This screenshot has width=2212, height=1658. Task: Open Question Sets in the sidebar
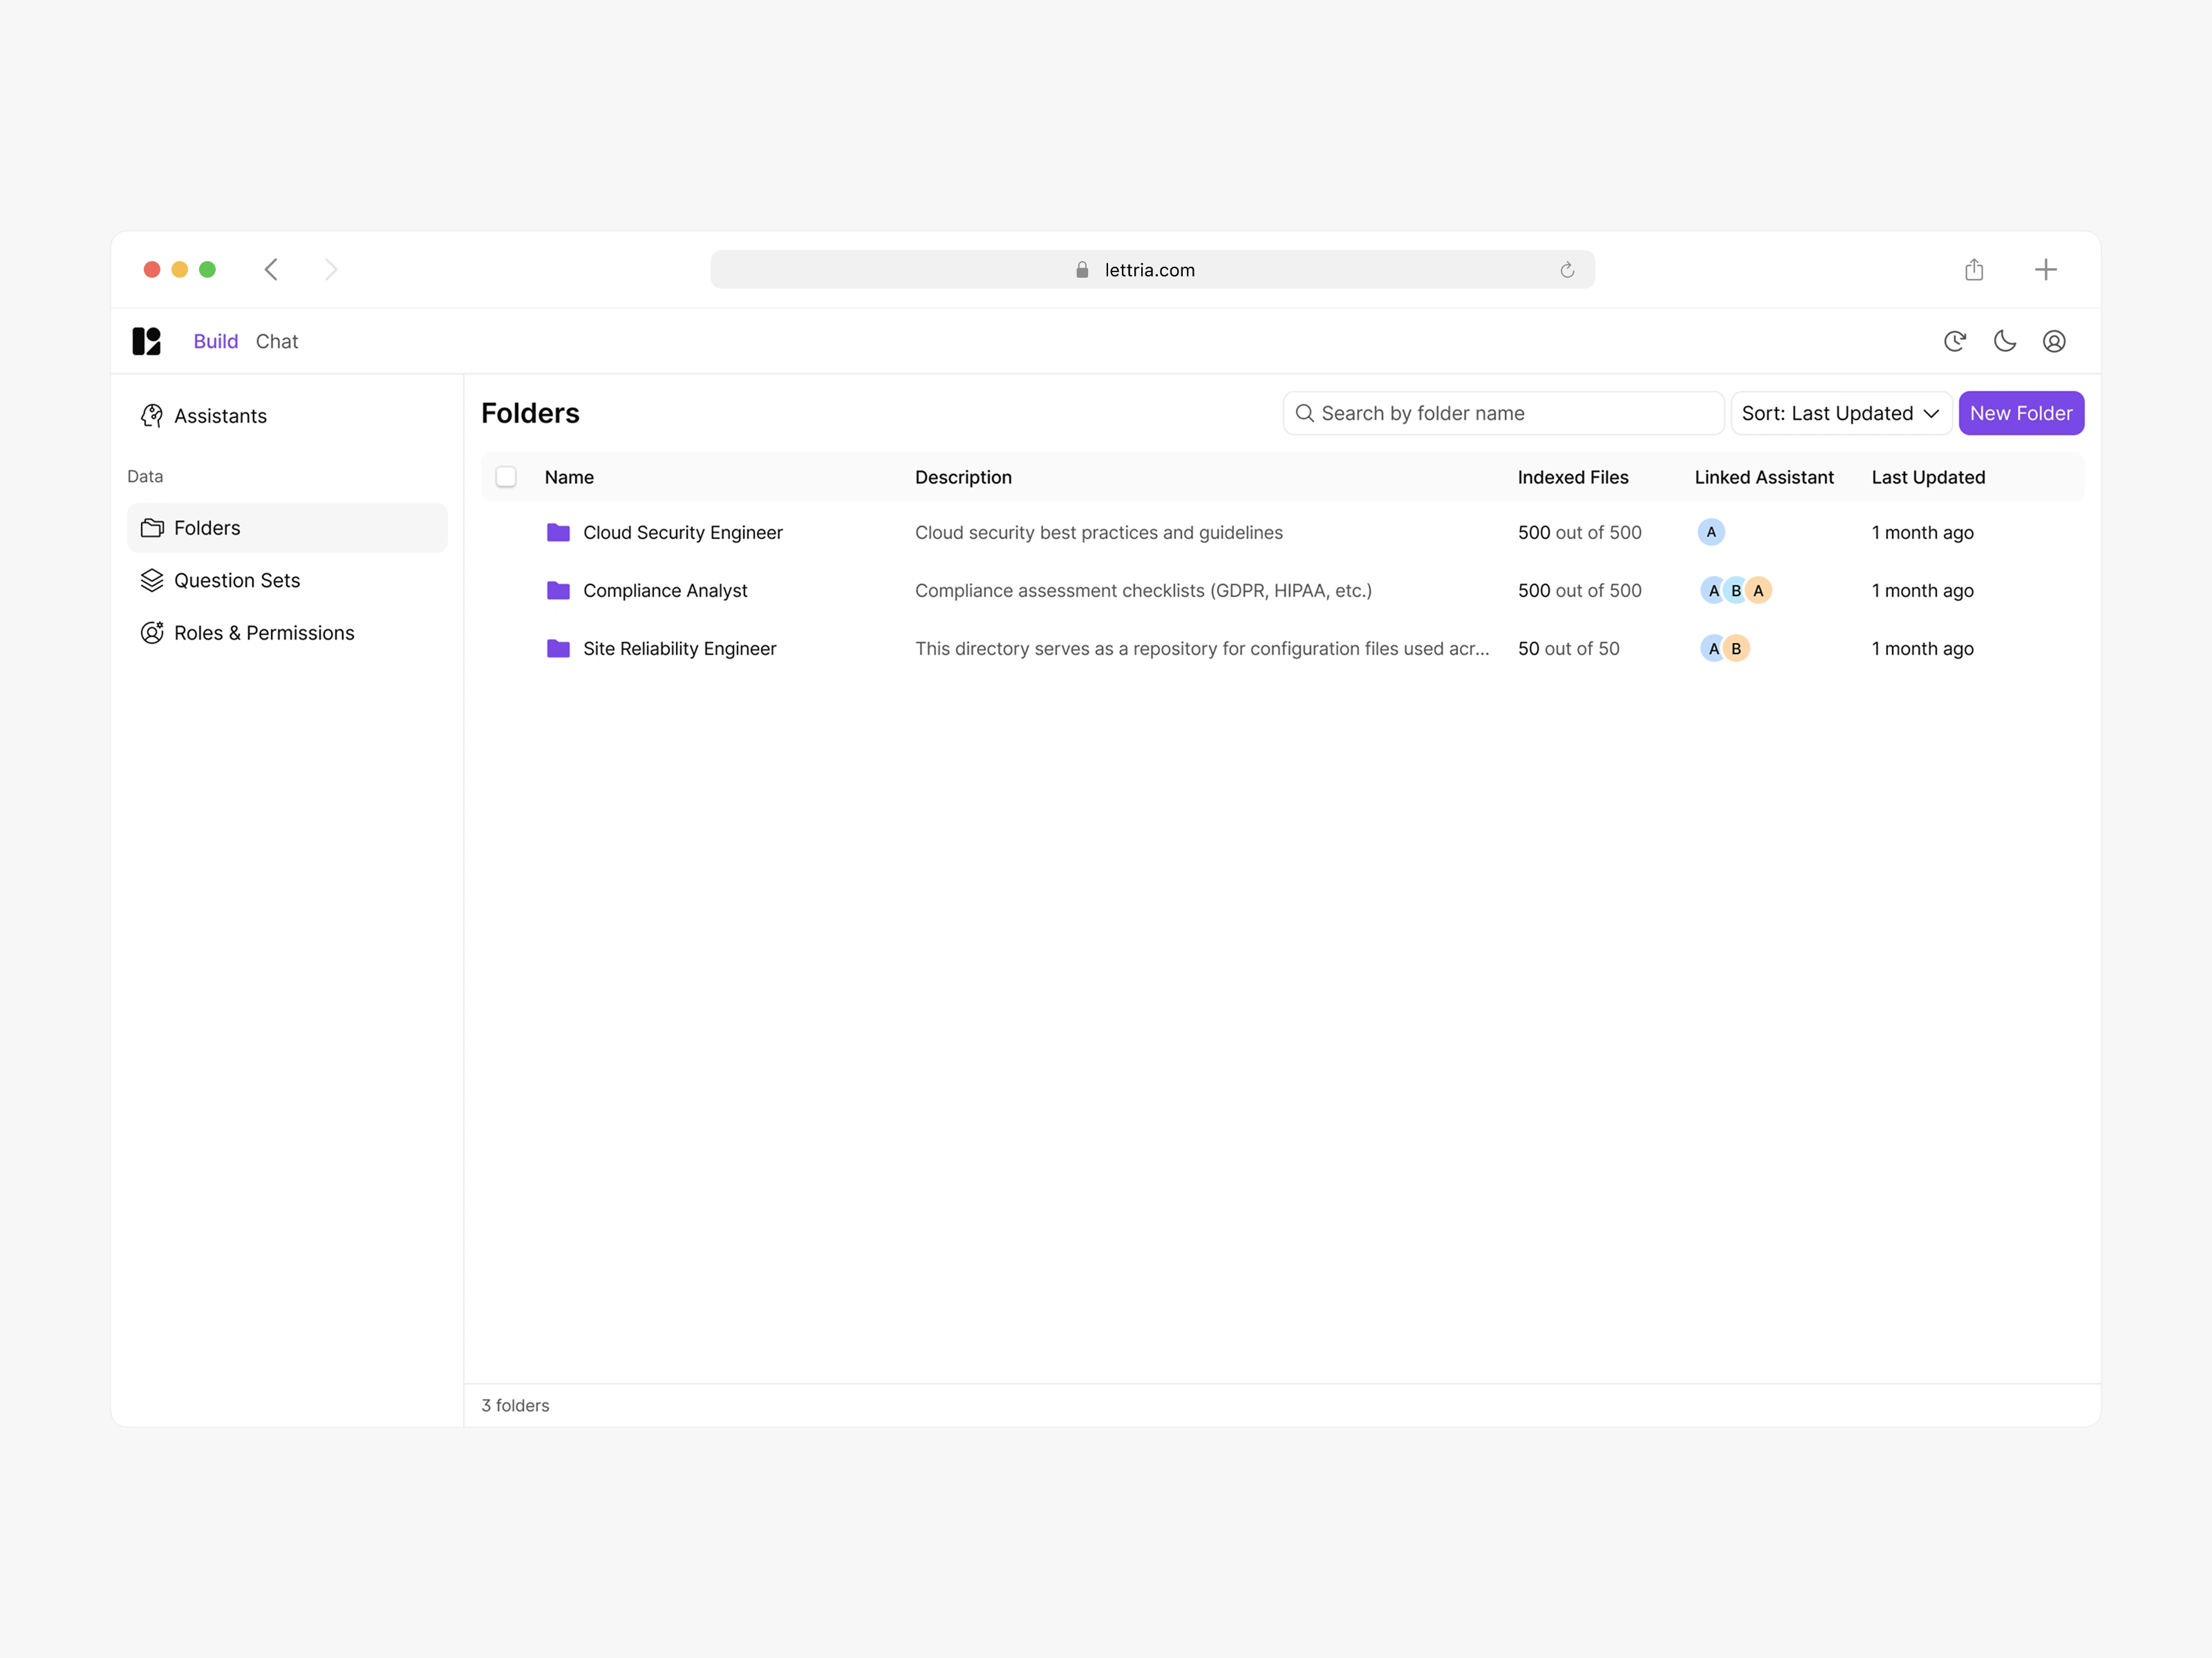pyautogui.click(x=236, y=581)
